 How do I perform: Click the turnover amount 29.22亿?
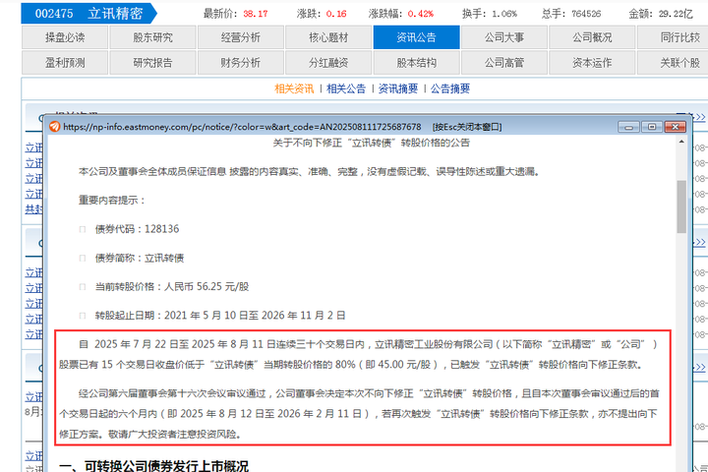(676, 14)
